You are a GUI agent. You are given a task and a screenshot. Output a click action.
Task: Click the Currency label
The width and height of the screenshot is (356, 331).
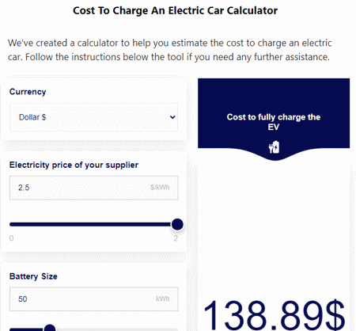pos(28,92)
